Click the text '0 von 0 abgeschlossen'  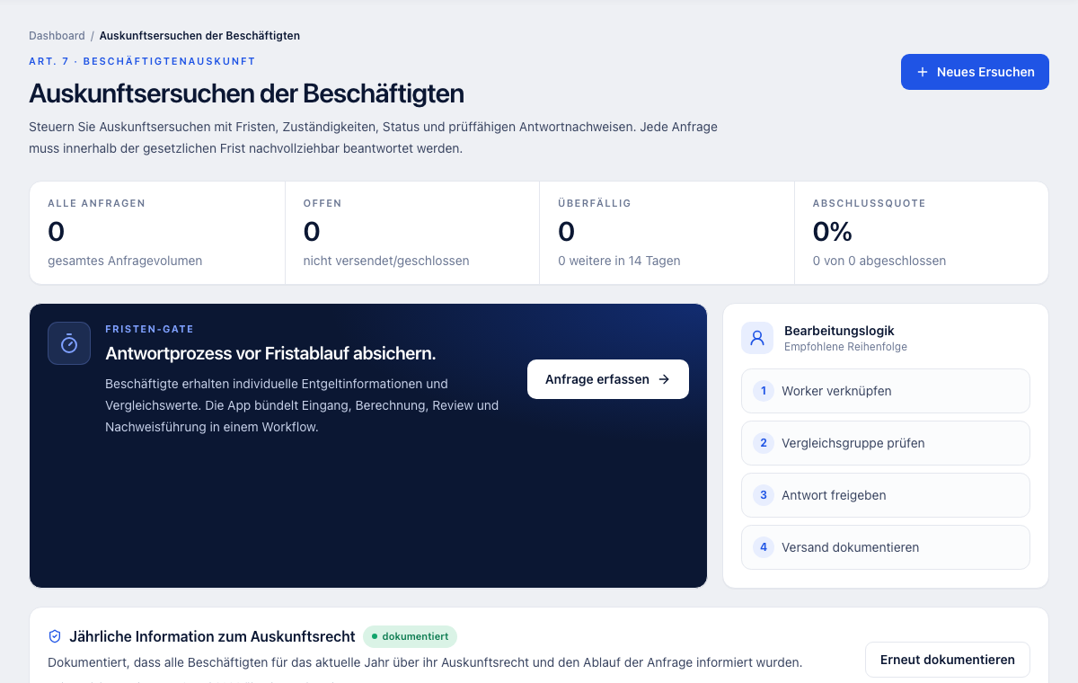879,261
